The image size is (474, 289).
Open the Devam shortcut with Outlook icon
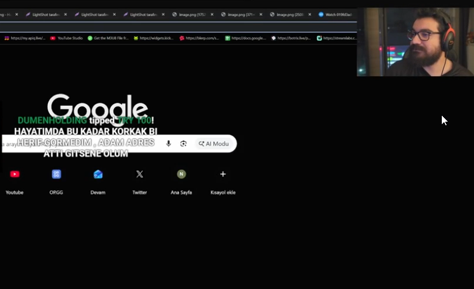(98, 181)
